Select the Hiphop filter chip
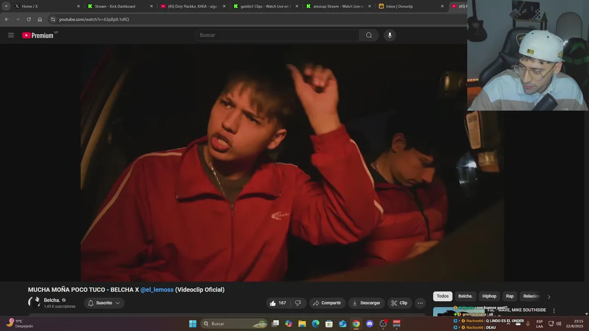The image size is (589, 331). click(x=489, y=297)
